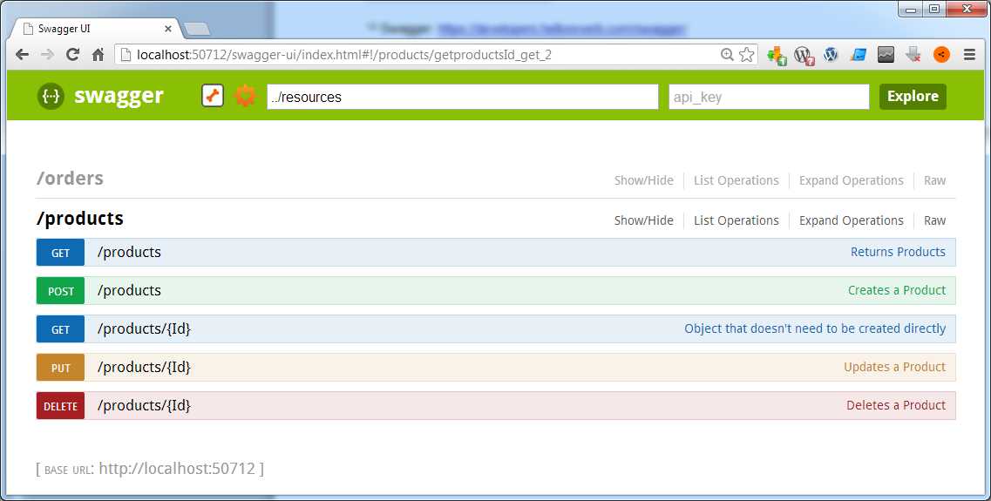Expand the DELETE /products/{Id} path
The height and width of the screenshot is (501, 991).
point(144,406)
